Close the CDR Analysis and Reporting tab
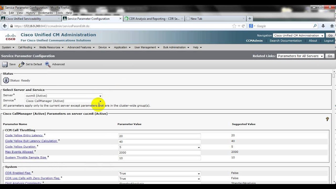336x189 pixels. [182, 19]
